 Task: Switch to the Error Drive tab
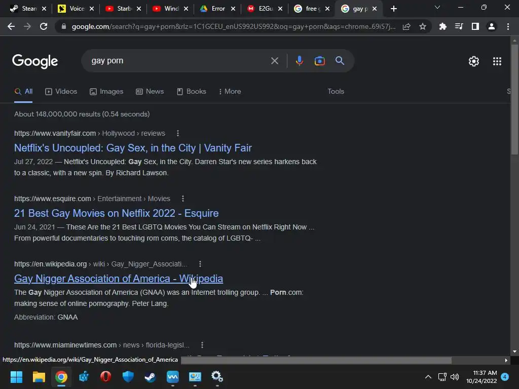[214, 9]
